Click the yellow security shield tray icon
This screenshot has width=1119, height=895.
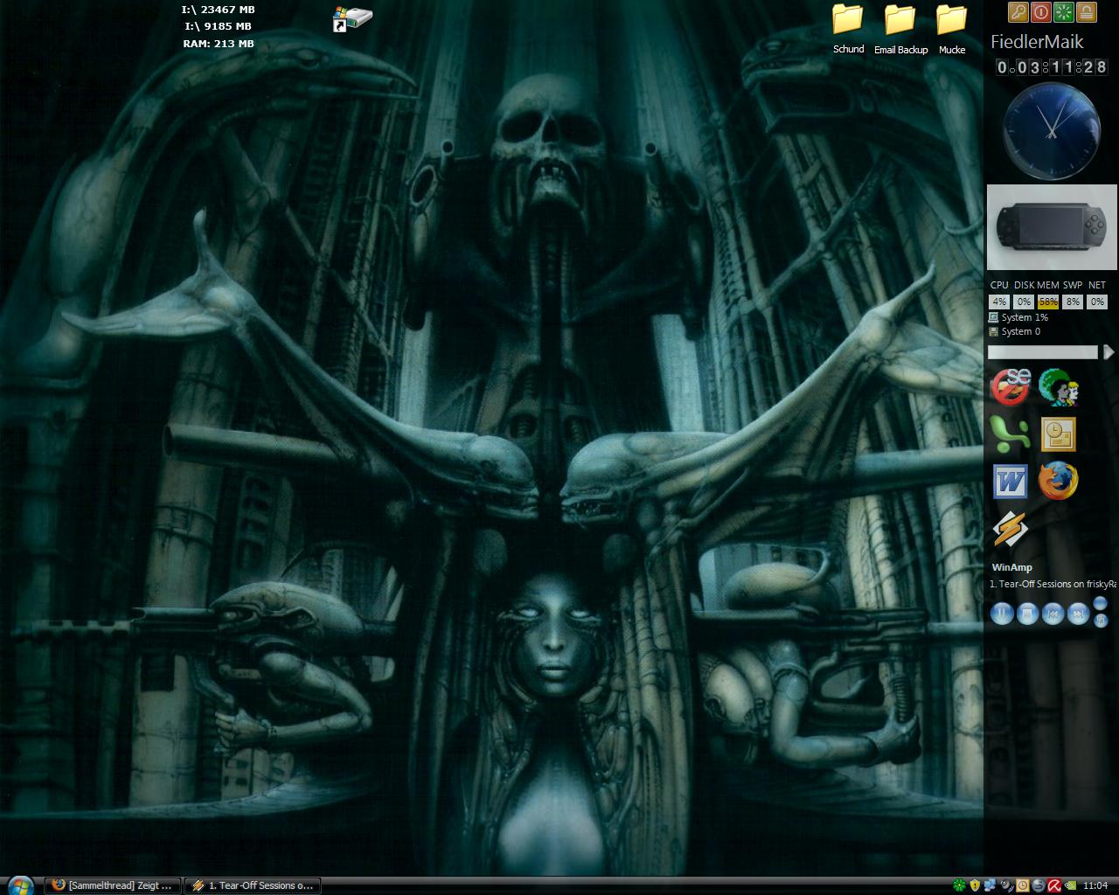pos(975,885)
